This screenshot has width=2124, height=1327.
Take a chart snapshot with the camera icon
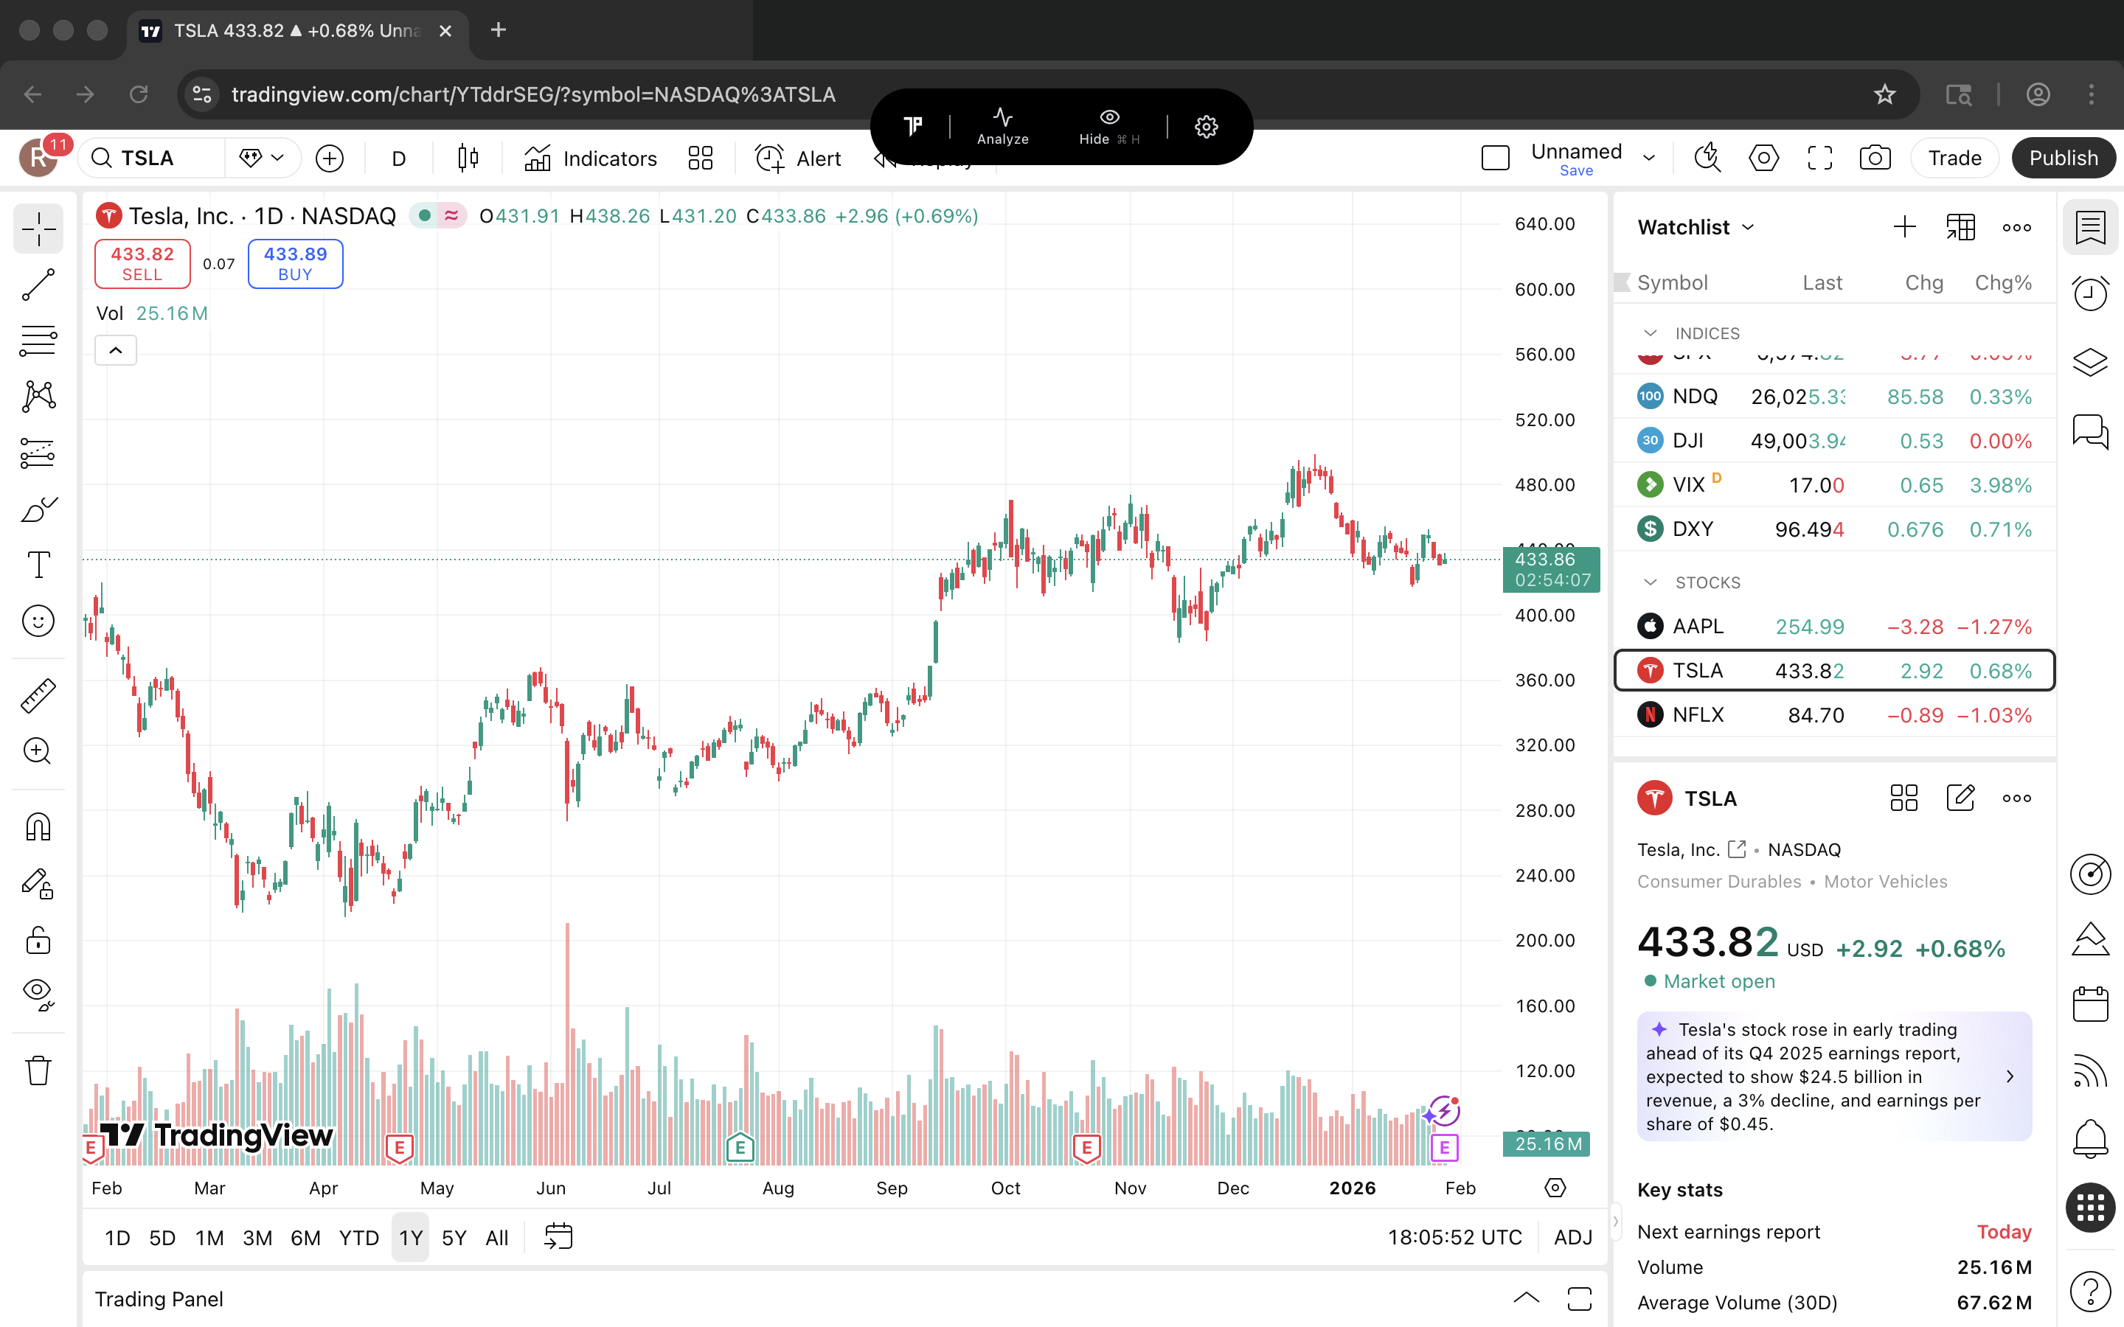pos(1875,158)
